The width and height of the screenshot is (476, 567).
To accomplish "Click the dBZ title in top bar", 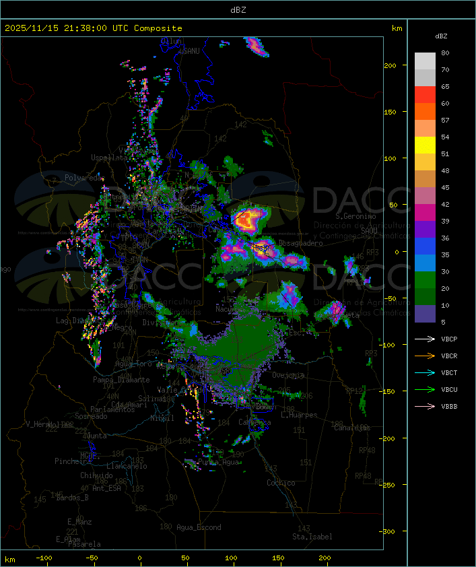I will tap(238, 9).
